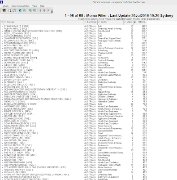This screenshot has height=180, width=177.
Task: Click the 442.5 value in TMO column
Action: pyautogui.click(x=144, y=26)
